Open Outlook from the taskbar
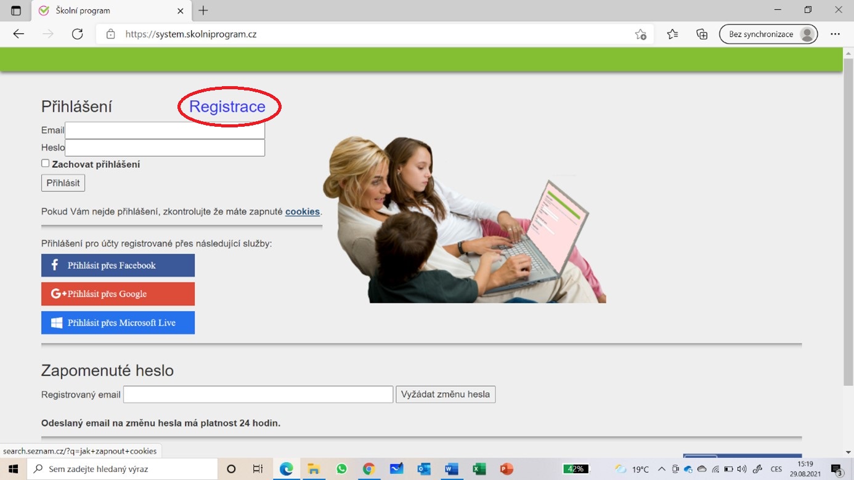The width and height of the screenshot is (854, 480). tap(424, 469)
